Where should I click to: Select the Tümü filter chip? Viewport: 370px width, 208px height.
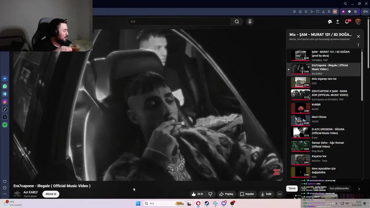(292, 188)
